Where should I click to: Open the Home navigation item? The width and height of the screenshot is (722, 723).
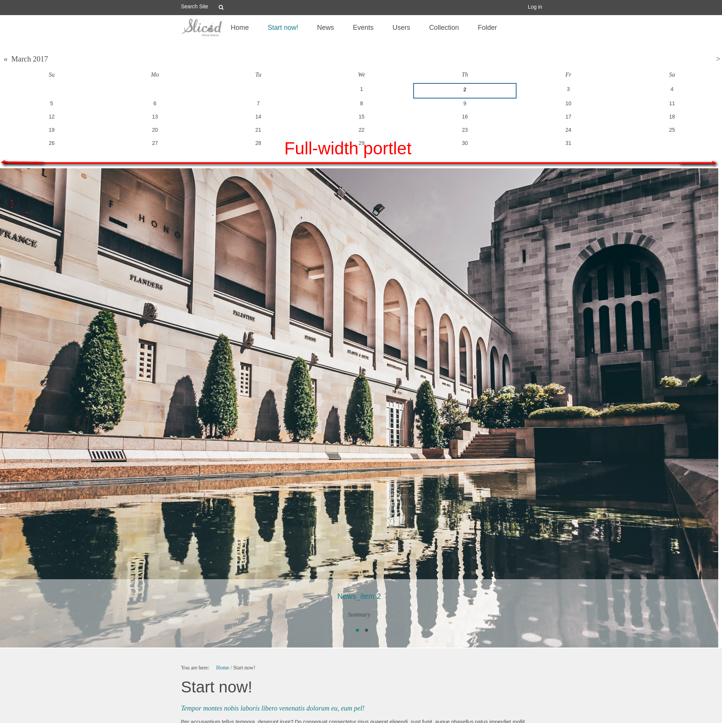coord(239,28)
